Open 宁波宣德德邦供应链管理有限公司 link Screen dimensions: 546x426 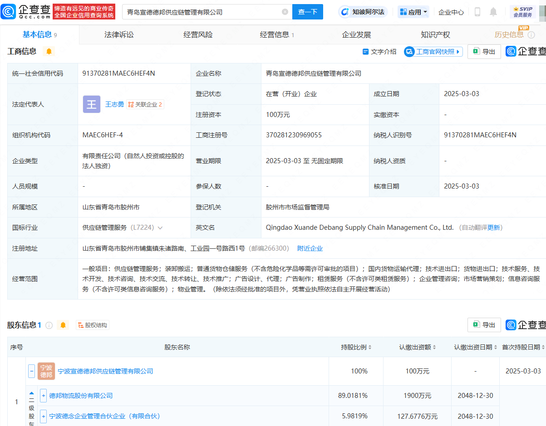point(105,371)
